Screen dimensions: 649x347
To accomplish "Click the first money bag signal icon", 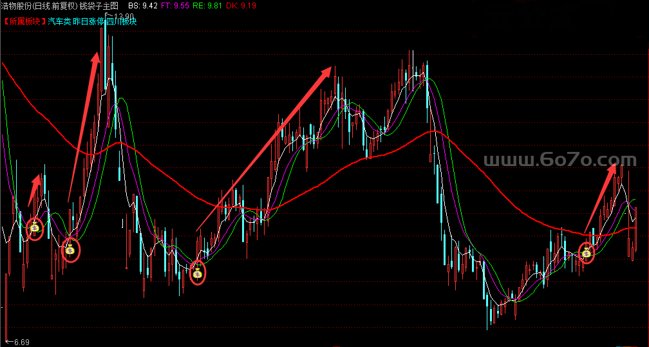I will click(x=35, y=227).
